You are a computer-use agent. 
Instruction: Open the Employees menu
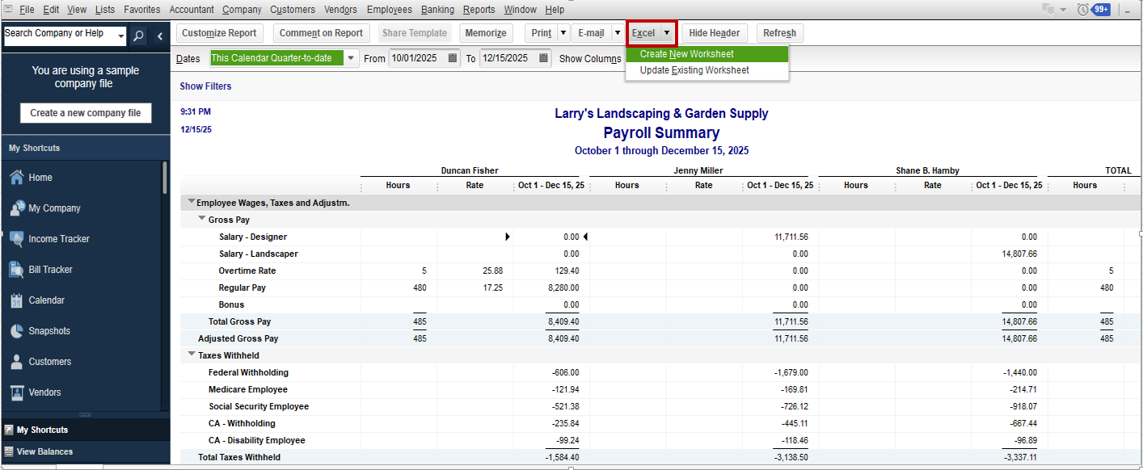pos(389,9)
